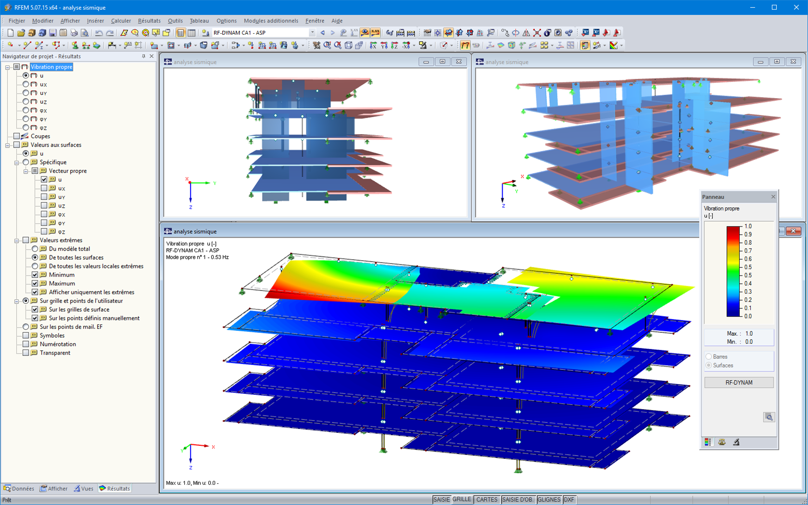Disable Afficher uniquement les extrêmes
Screen dimensions: 808x505
pos(35,292)
